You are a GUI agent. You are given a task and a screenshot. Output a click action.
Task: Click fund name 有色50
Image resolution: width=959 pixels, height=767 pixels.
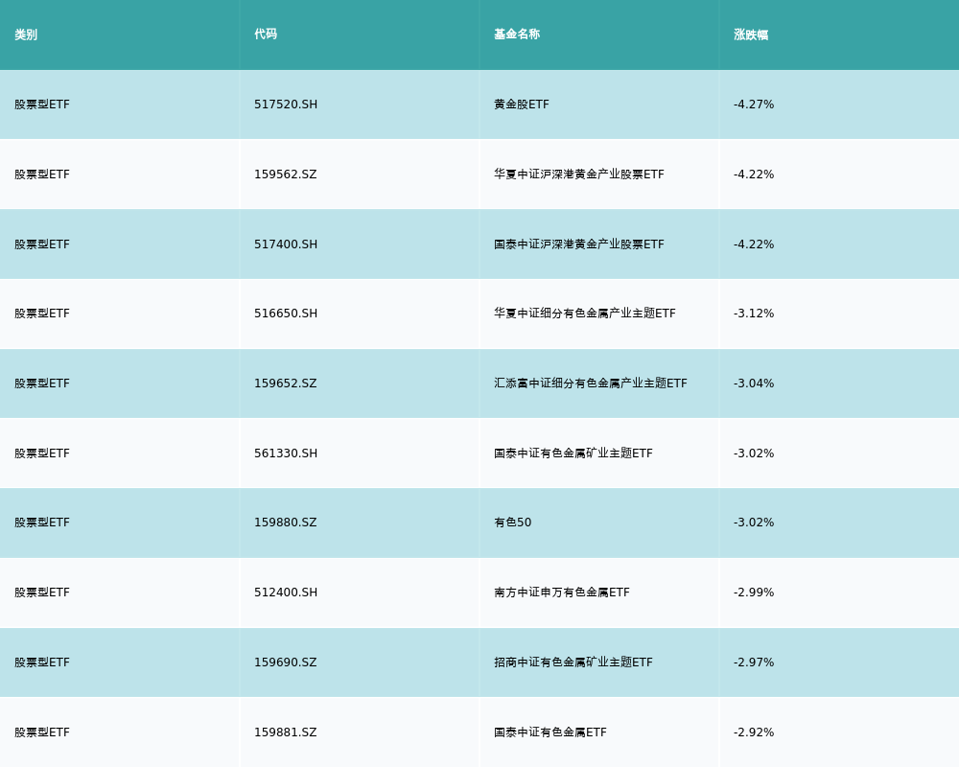click(x=512, y=523)
